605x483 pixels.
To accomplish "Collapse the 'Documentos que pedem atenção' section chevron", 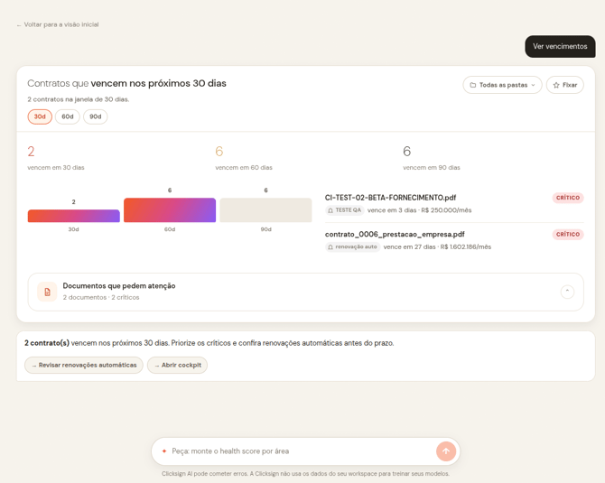I will click(x=567, y=292).
